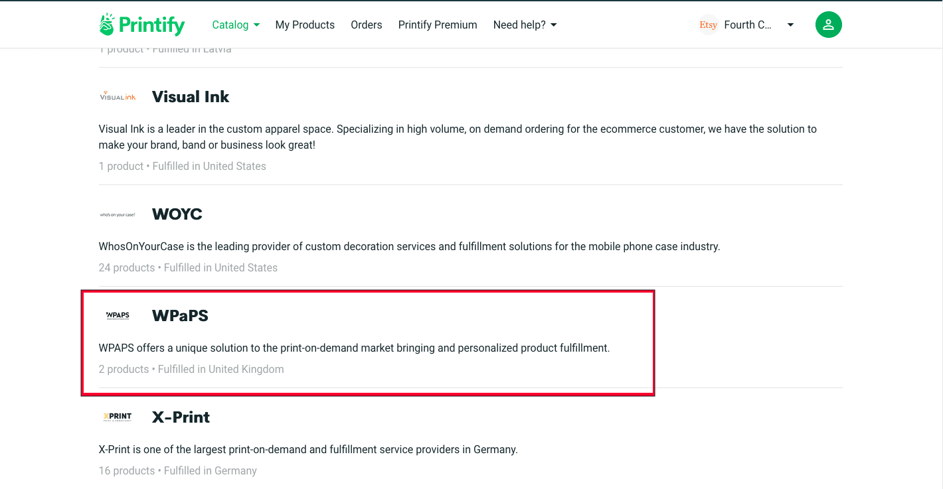Click '2 products • Fulfilled in United Kingdom'
The height and width of the screenshot is (489, 943).
pyautogui.click(x=191, y=370)
